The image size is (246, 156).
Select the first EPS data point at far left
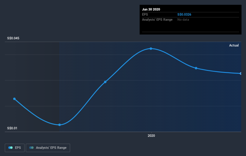coord(14,99)
